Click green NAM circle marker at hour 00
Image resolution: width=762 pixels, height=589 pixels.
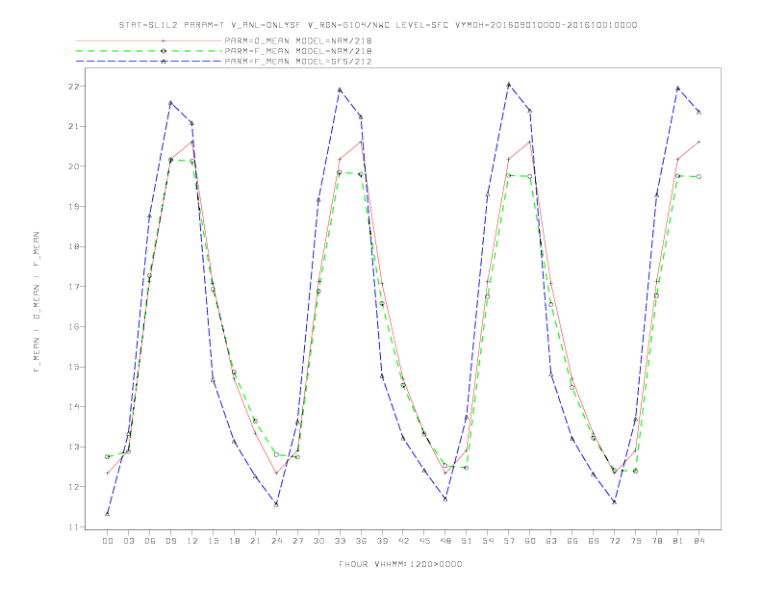108,457
